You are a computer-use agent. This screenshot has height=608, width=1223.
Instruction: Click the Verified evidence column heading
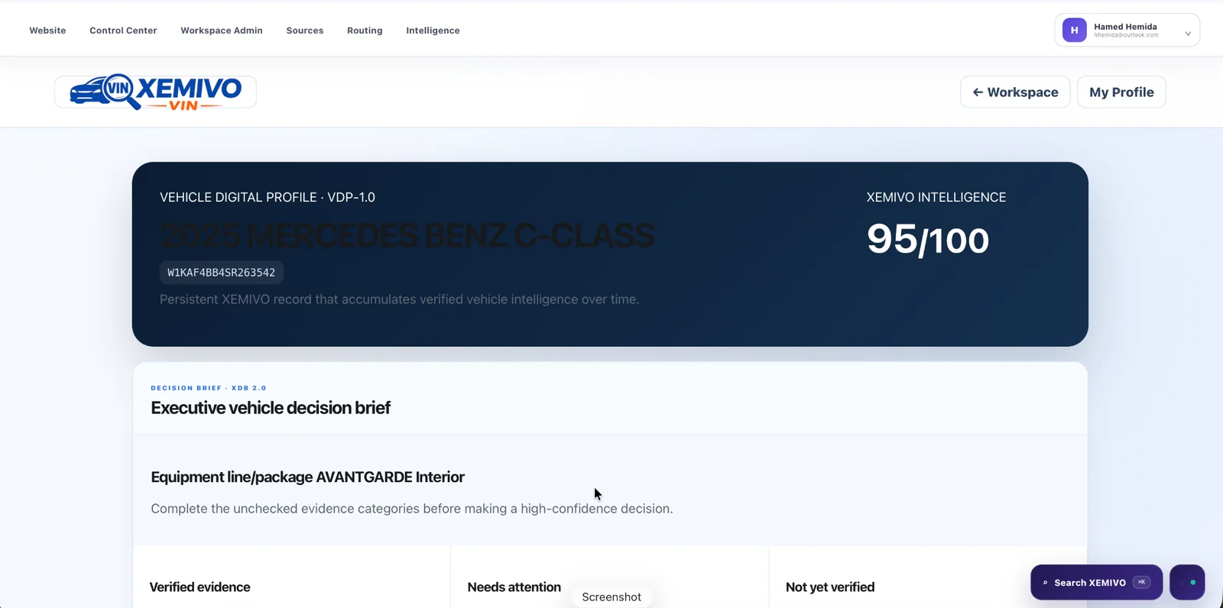click(x=200, y=587)
